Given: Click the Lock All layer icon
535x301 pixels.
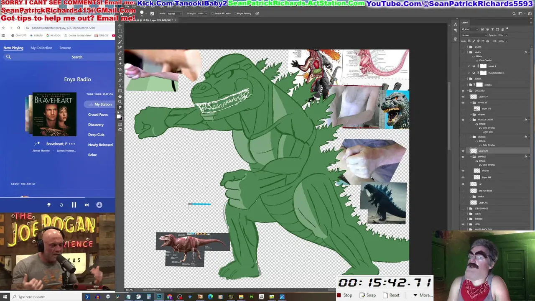Looking at the screenshot, I should point(487,41).
